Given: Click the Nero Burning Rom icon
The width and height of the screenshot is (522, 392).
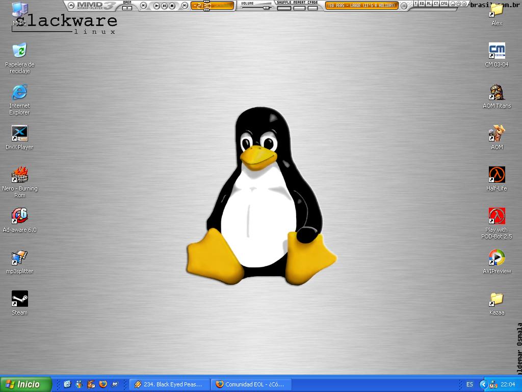Looking at the screenshot, I should coord(20,175).
